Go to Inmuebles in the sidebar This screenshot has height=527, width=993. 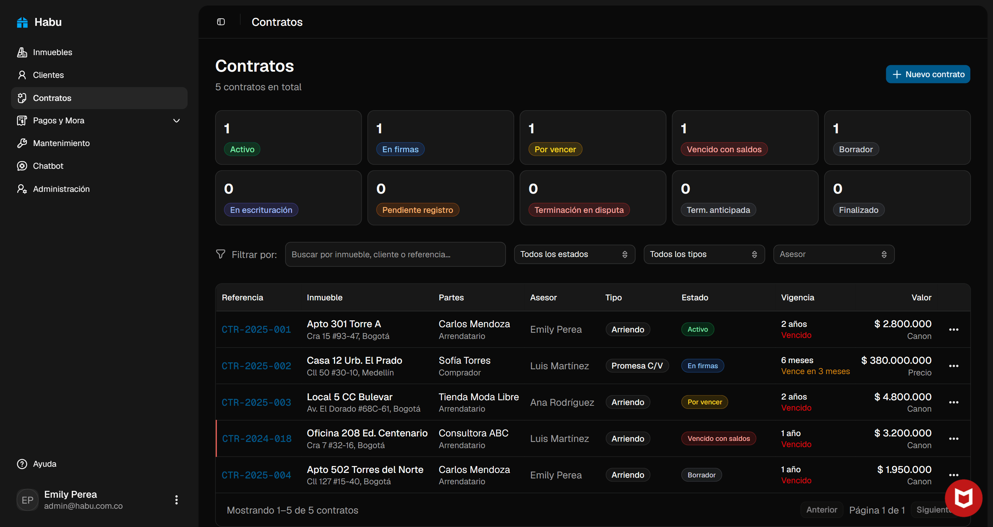pos(99,52)
